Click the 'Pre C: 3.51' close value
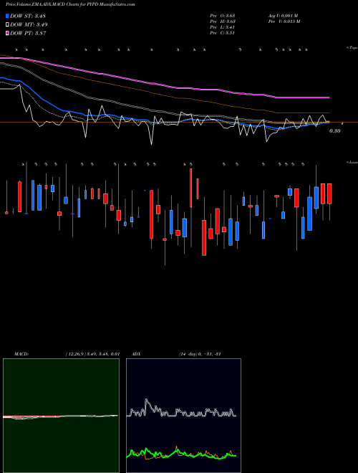Image resolution: width=358 pixels, height=473 pixels. click(223, 33)
